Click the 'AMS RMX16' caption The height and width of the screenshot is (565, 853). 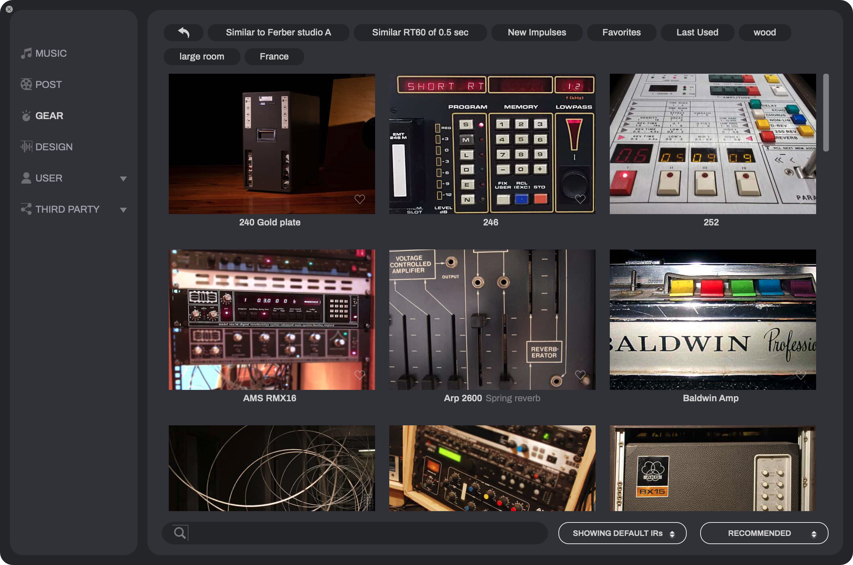click(270, 398)
